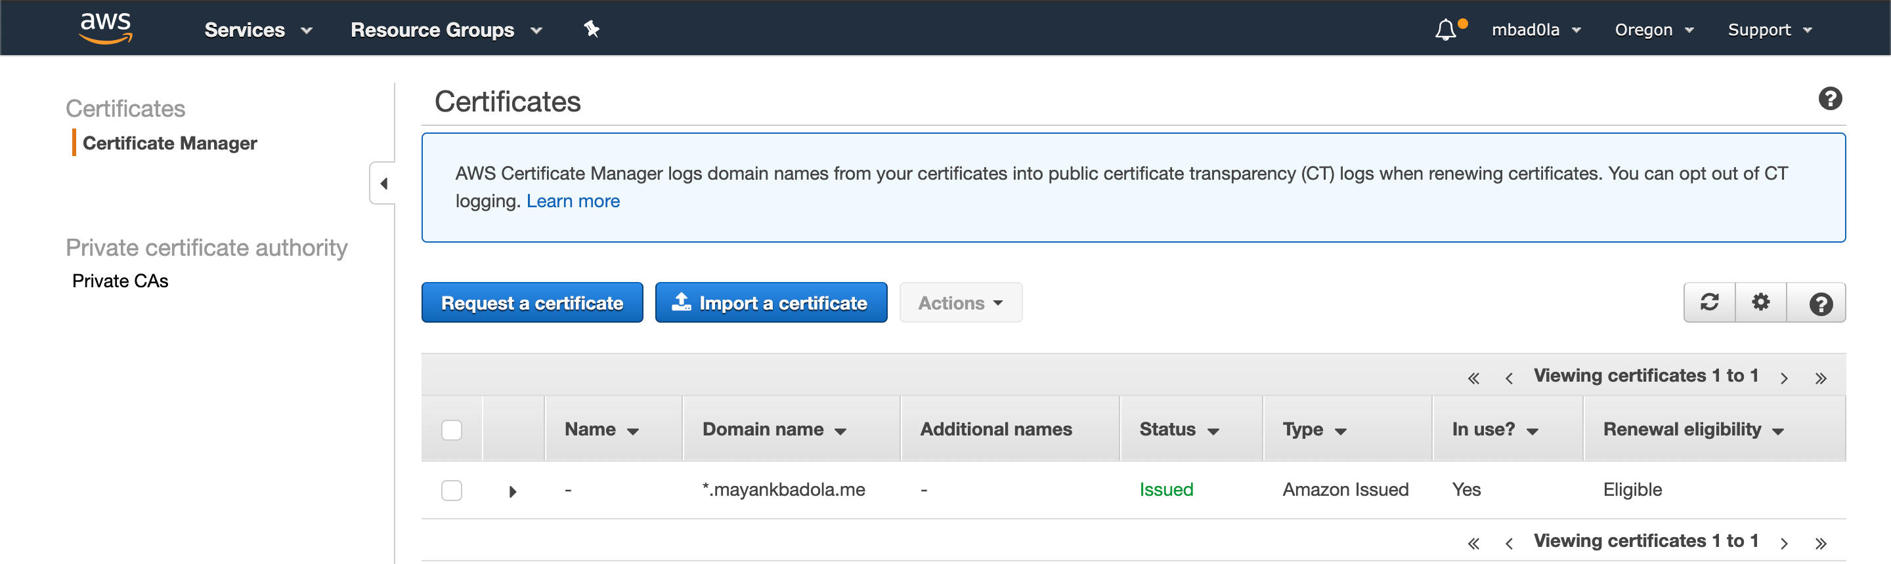Screen dimensions: 1891x564
Task: Click the Yes in-use cell
Action: tap(1466, 489)
